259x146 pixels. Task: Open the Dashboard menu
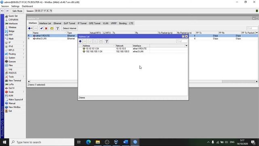coord(27,6)
